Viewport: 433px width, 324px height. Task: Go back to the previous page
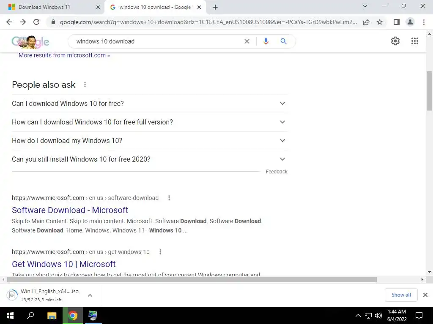point(9,22)
